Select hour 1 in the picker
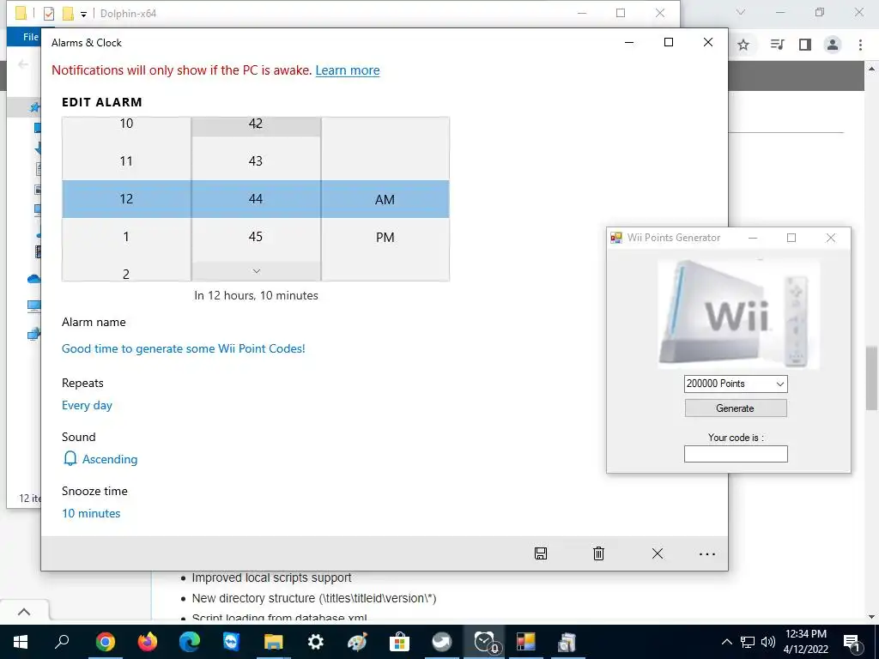This screenshot has height=659, width=879. [126, 237]
